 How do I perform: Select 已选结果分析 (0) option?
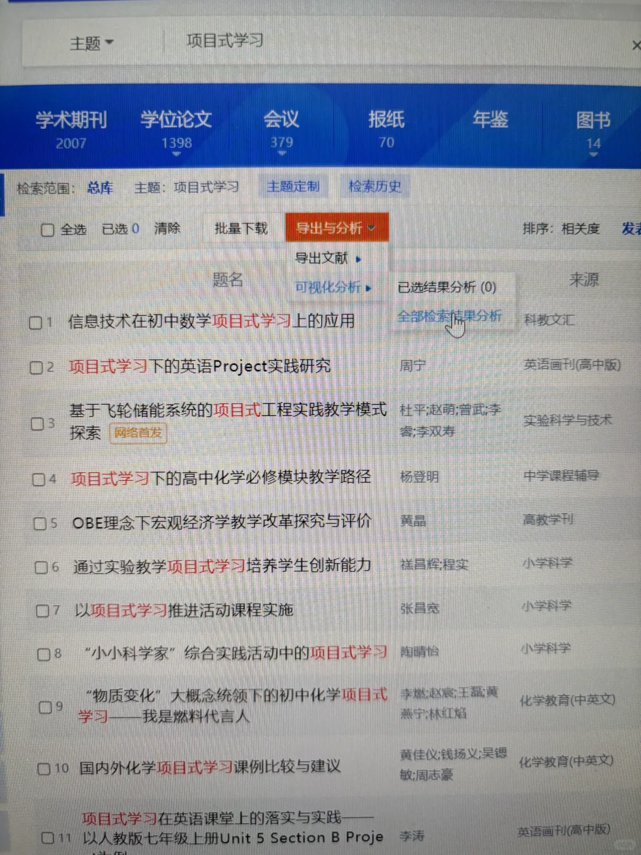[448, 287]
